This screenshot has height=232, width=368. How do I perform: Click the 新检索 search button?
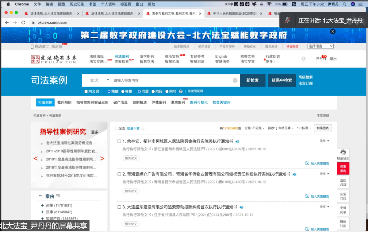tap(252, 80)
